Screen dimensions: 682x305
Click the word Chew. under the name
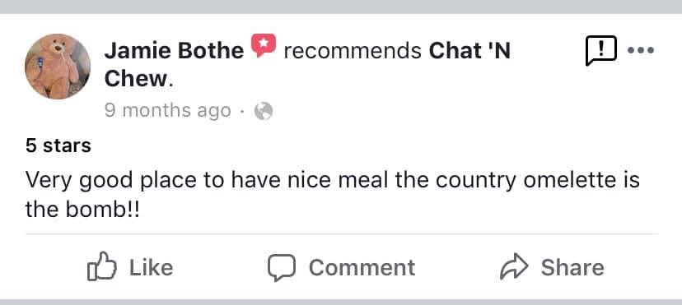point(138,79)
